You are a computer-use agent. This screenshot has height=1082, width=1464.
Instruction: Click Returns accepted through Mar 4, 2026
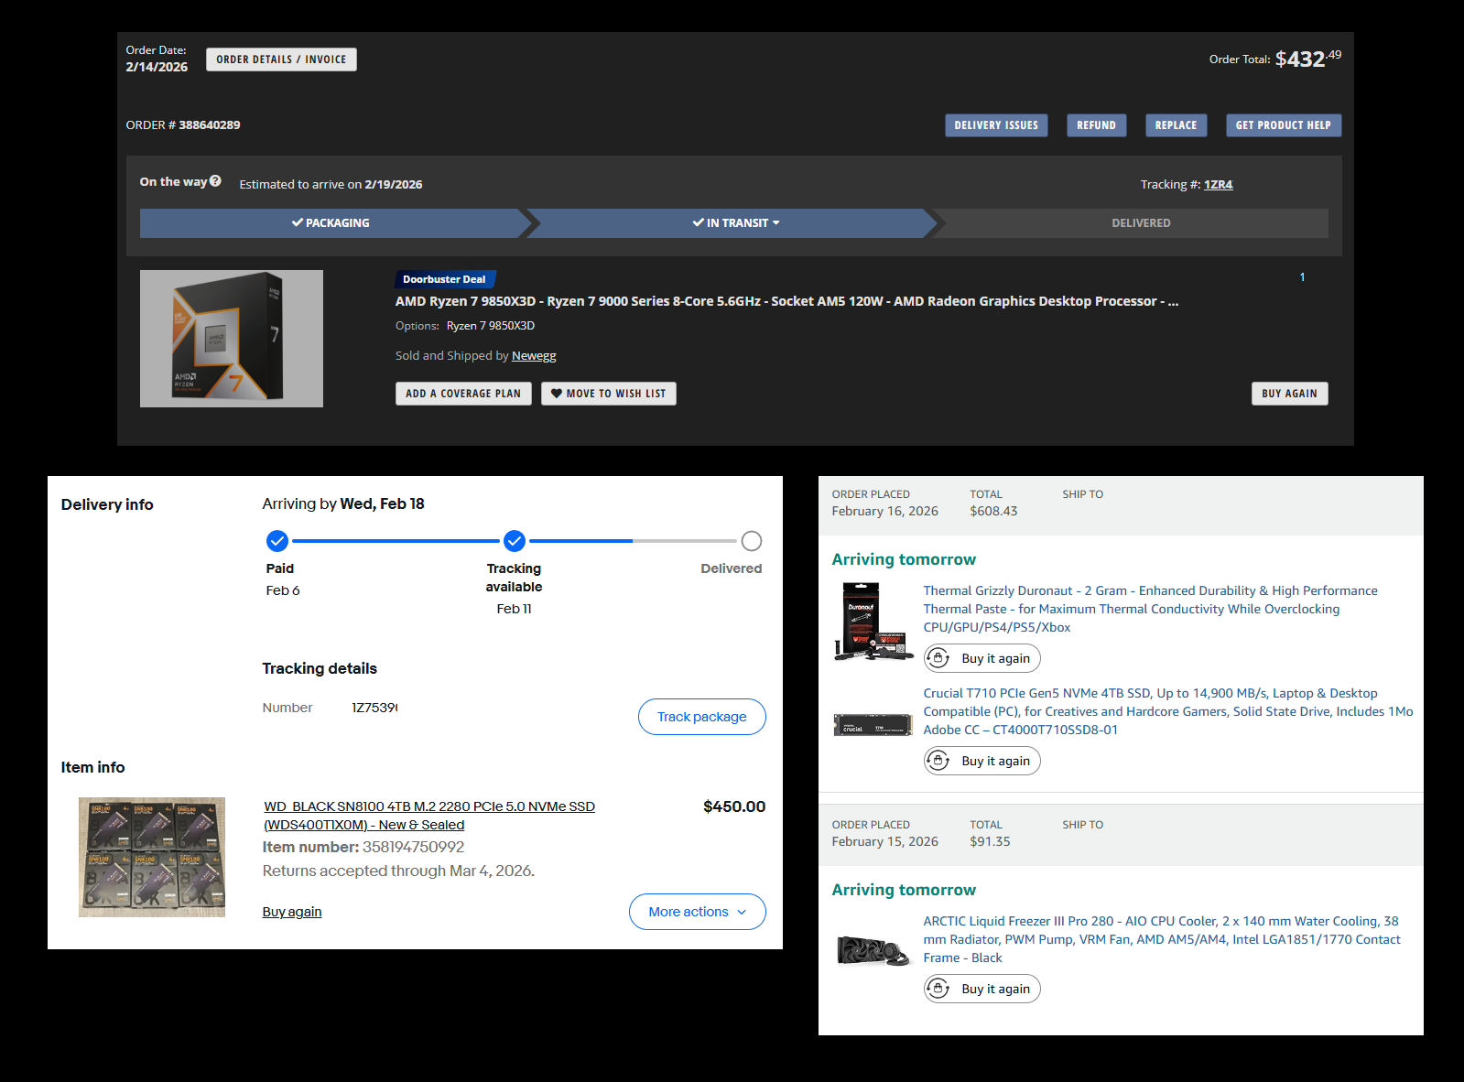pyautogui.click(x=398, y=871)
